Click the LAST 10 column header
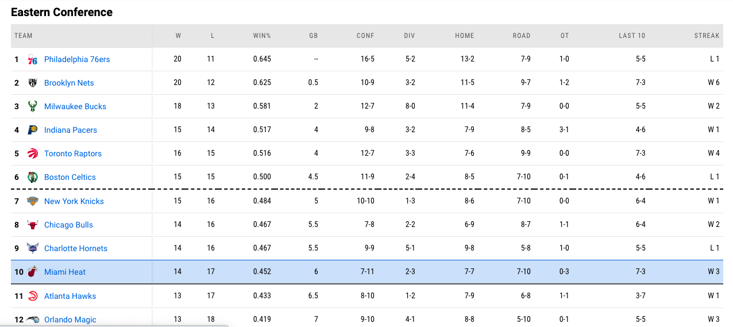This screenshot has width=733, height=327. [x=632, y=36]
